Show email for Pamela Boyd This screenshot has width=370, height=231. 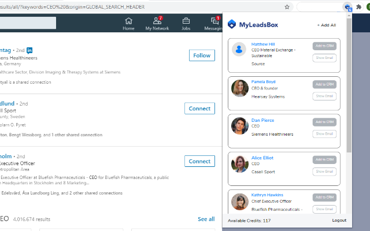[324, 96]
